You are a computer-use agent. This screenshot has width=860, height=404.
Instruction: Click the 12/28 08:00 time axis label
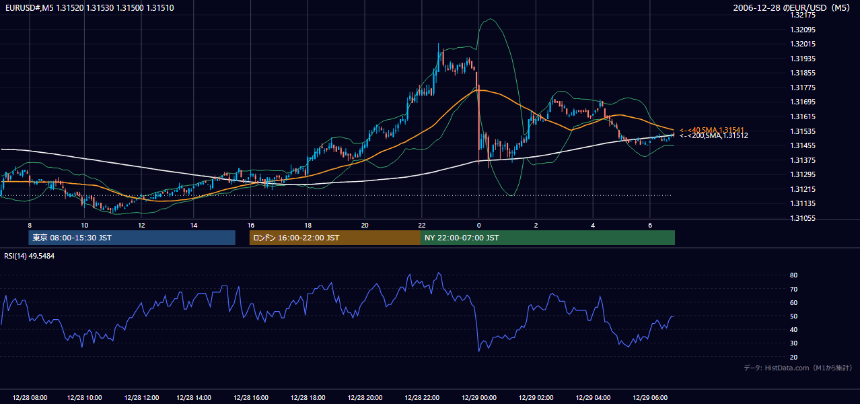pyautogui.click(x=29, y=398)
